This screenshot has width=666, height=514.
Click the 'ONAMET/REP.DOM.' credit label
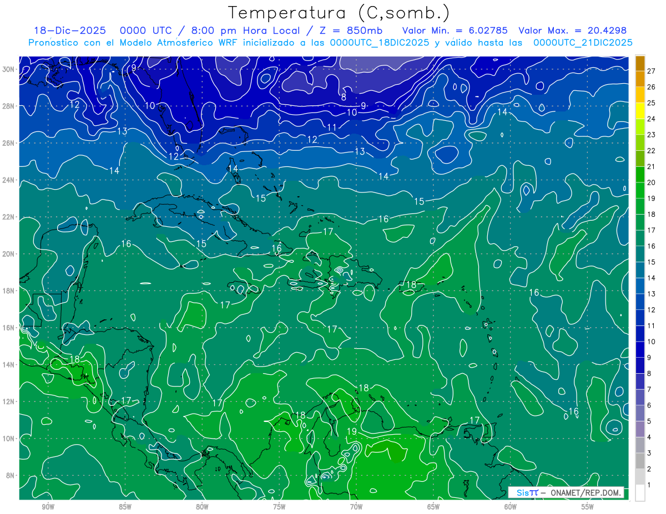click(x=585, y=492)
